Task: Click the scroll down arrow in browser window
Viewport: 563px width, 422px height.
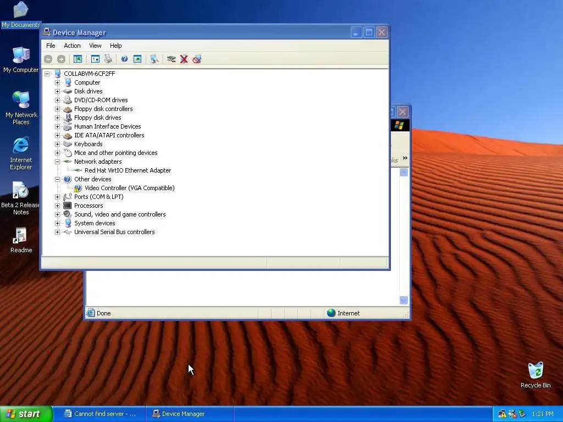Action: click(404, 301)
